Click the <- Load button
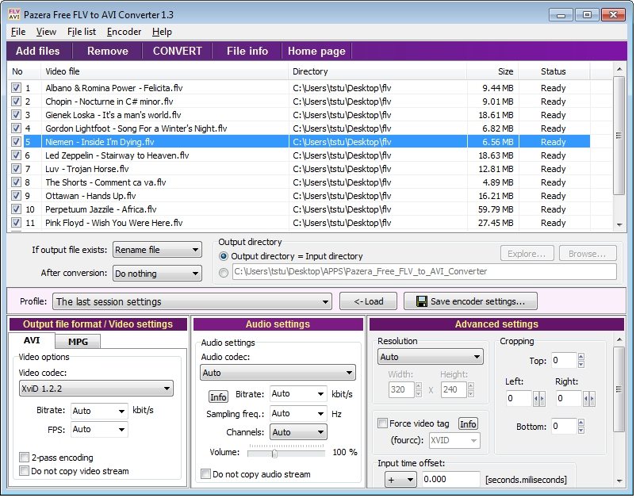This screenshot has height=498, width=636. coord(368,301)
